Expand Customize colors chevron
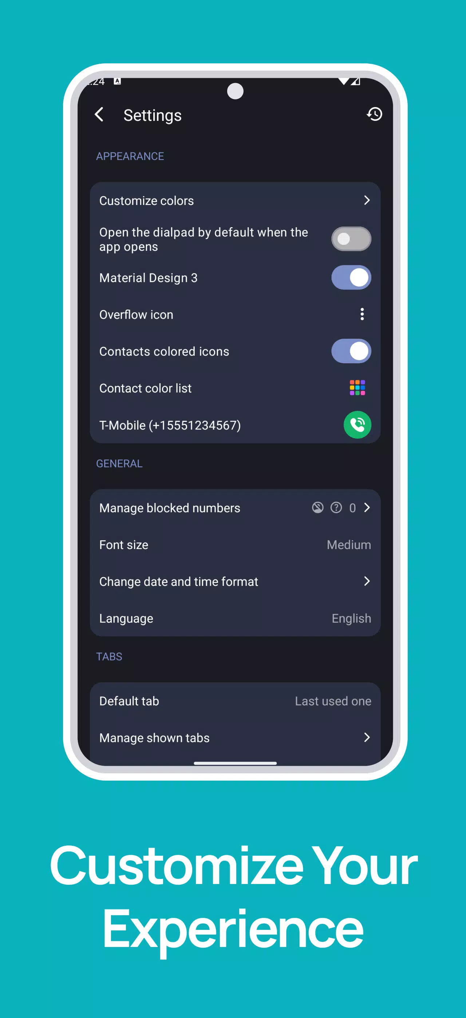 pos(367,200)
